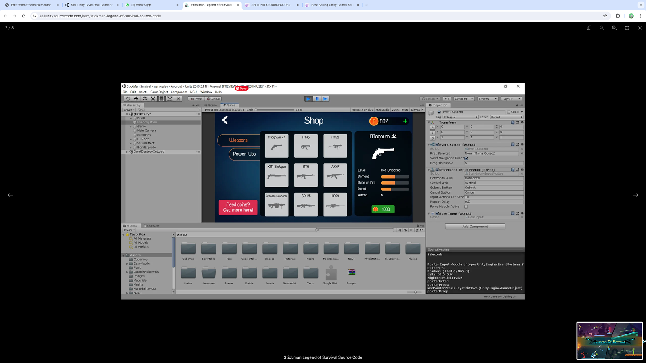Open the Layers dropdown in toolbar

pyautogui.click(x=487, y=99)
